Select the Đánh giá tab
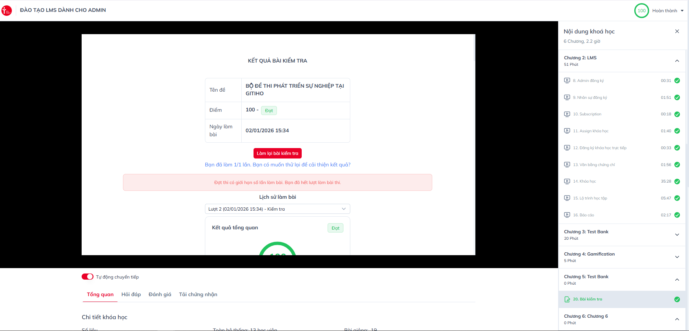The width and height of the screenshot is (689, 331). (x=160, y=294)
